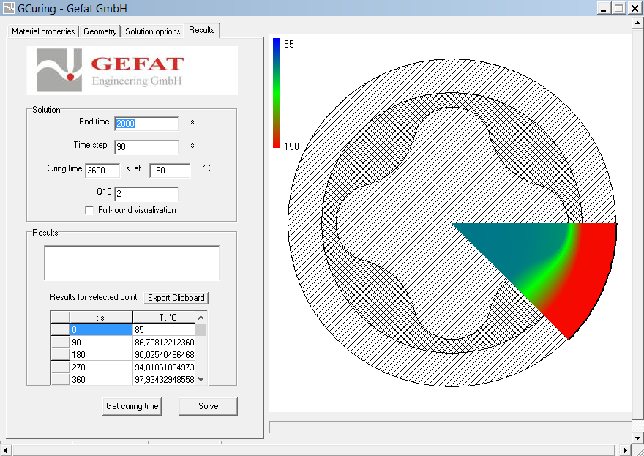Click the bottom scrollbar's right arrow
The height and width of the screenshot is (456, 644).
click(x=626, y=449)
